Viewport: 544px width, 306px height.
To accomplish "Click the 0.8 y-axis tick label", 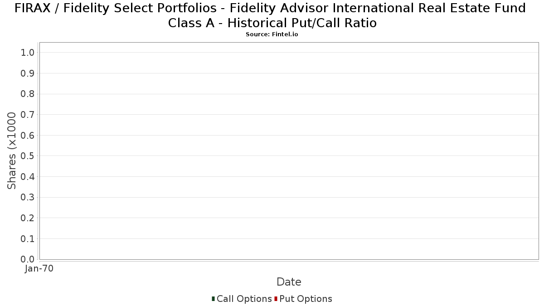I will [28, 94].
